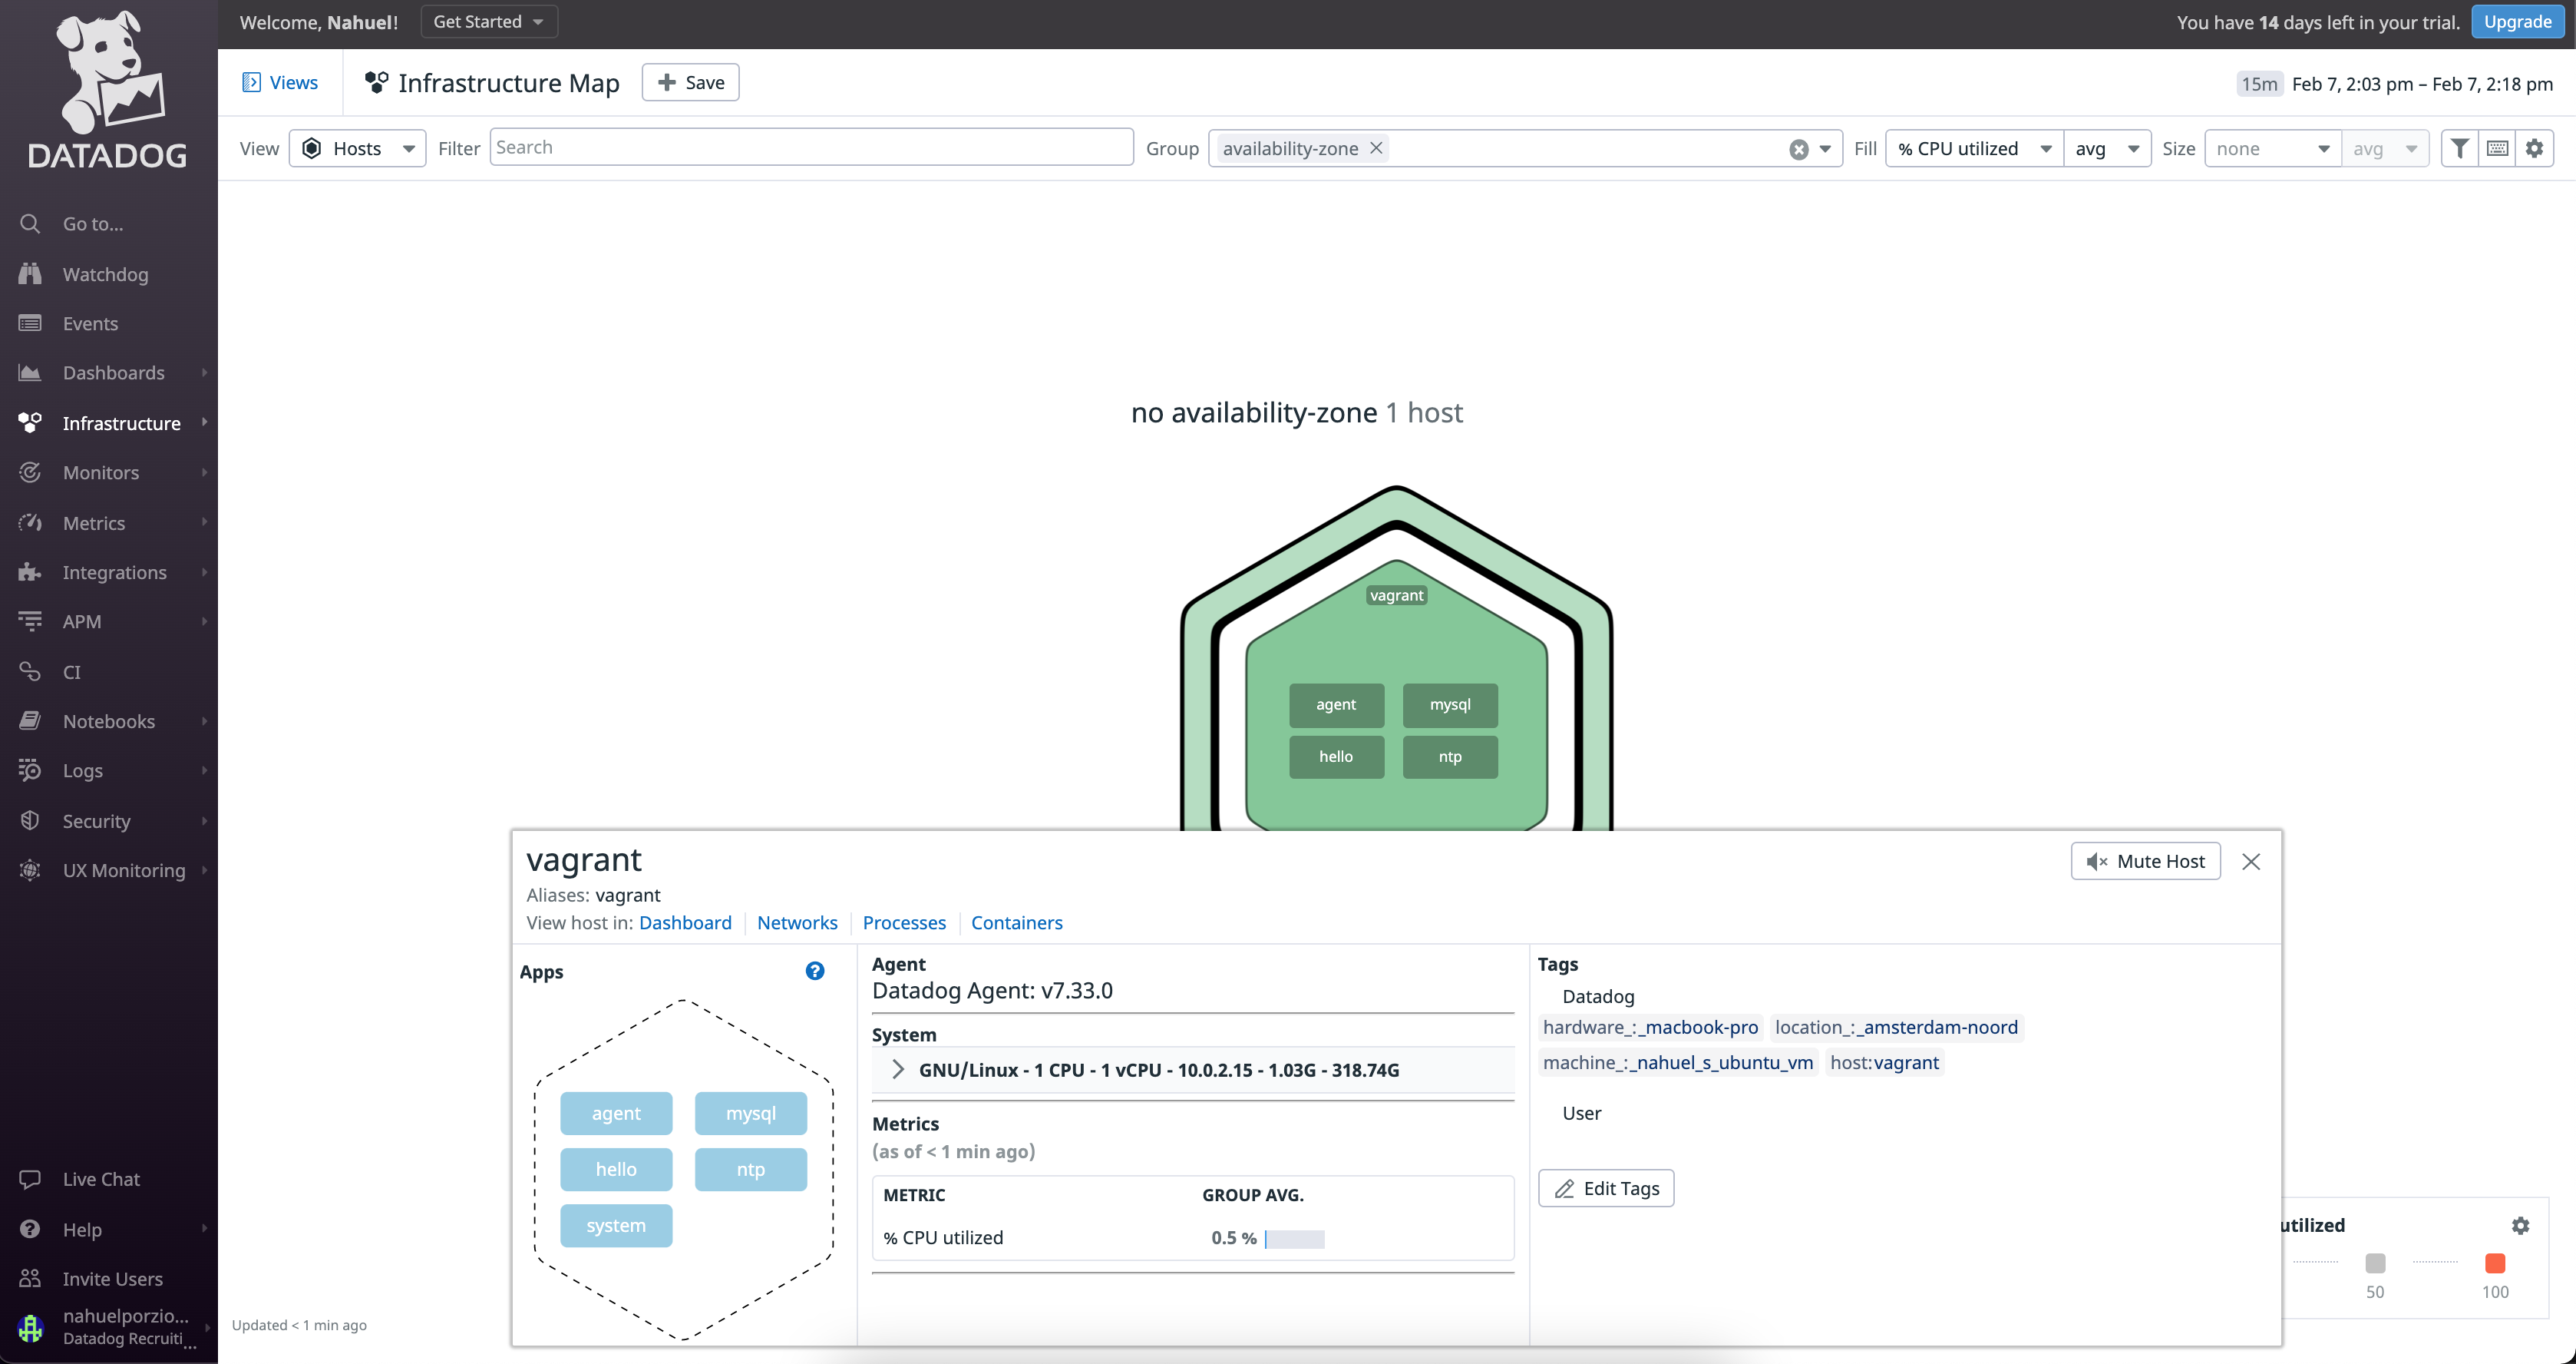Click the red 100 legend color swatch

2495,1263
